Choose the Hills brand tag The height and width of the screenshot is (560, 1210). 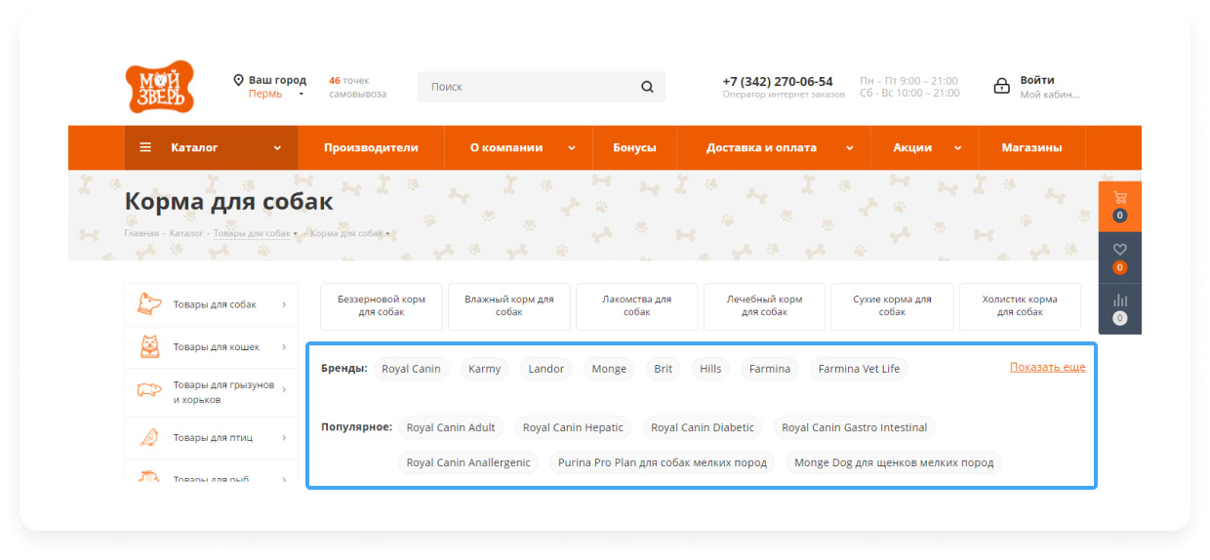(x=710, y=369)
